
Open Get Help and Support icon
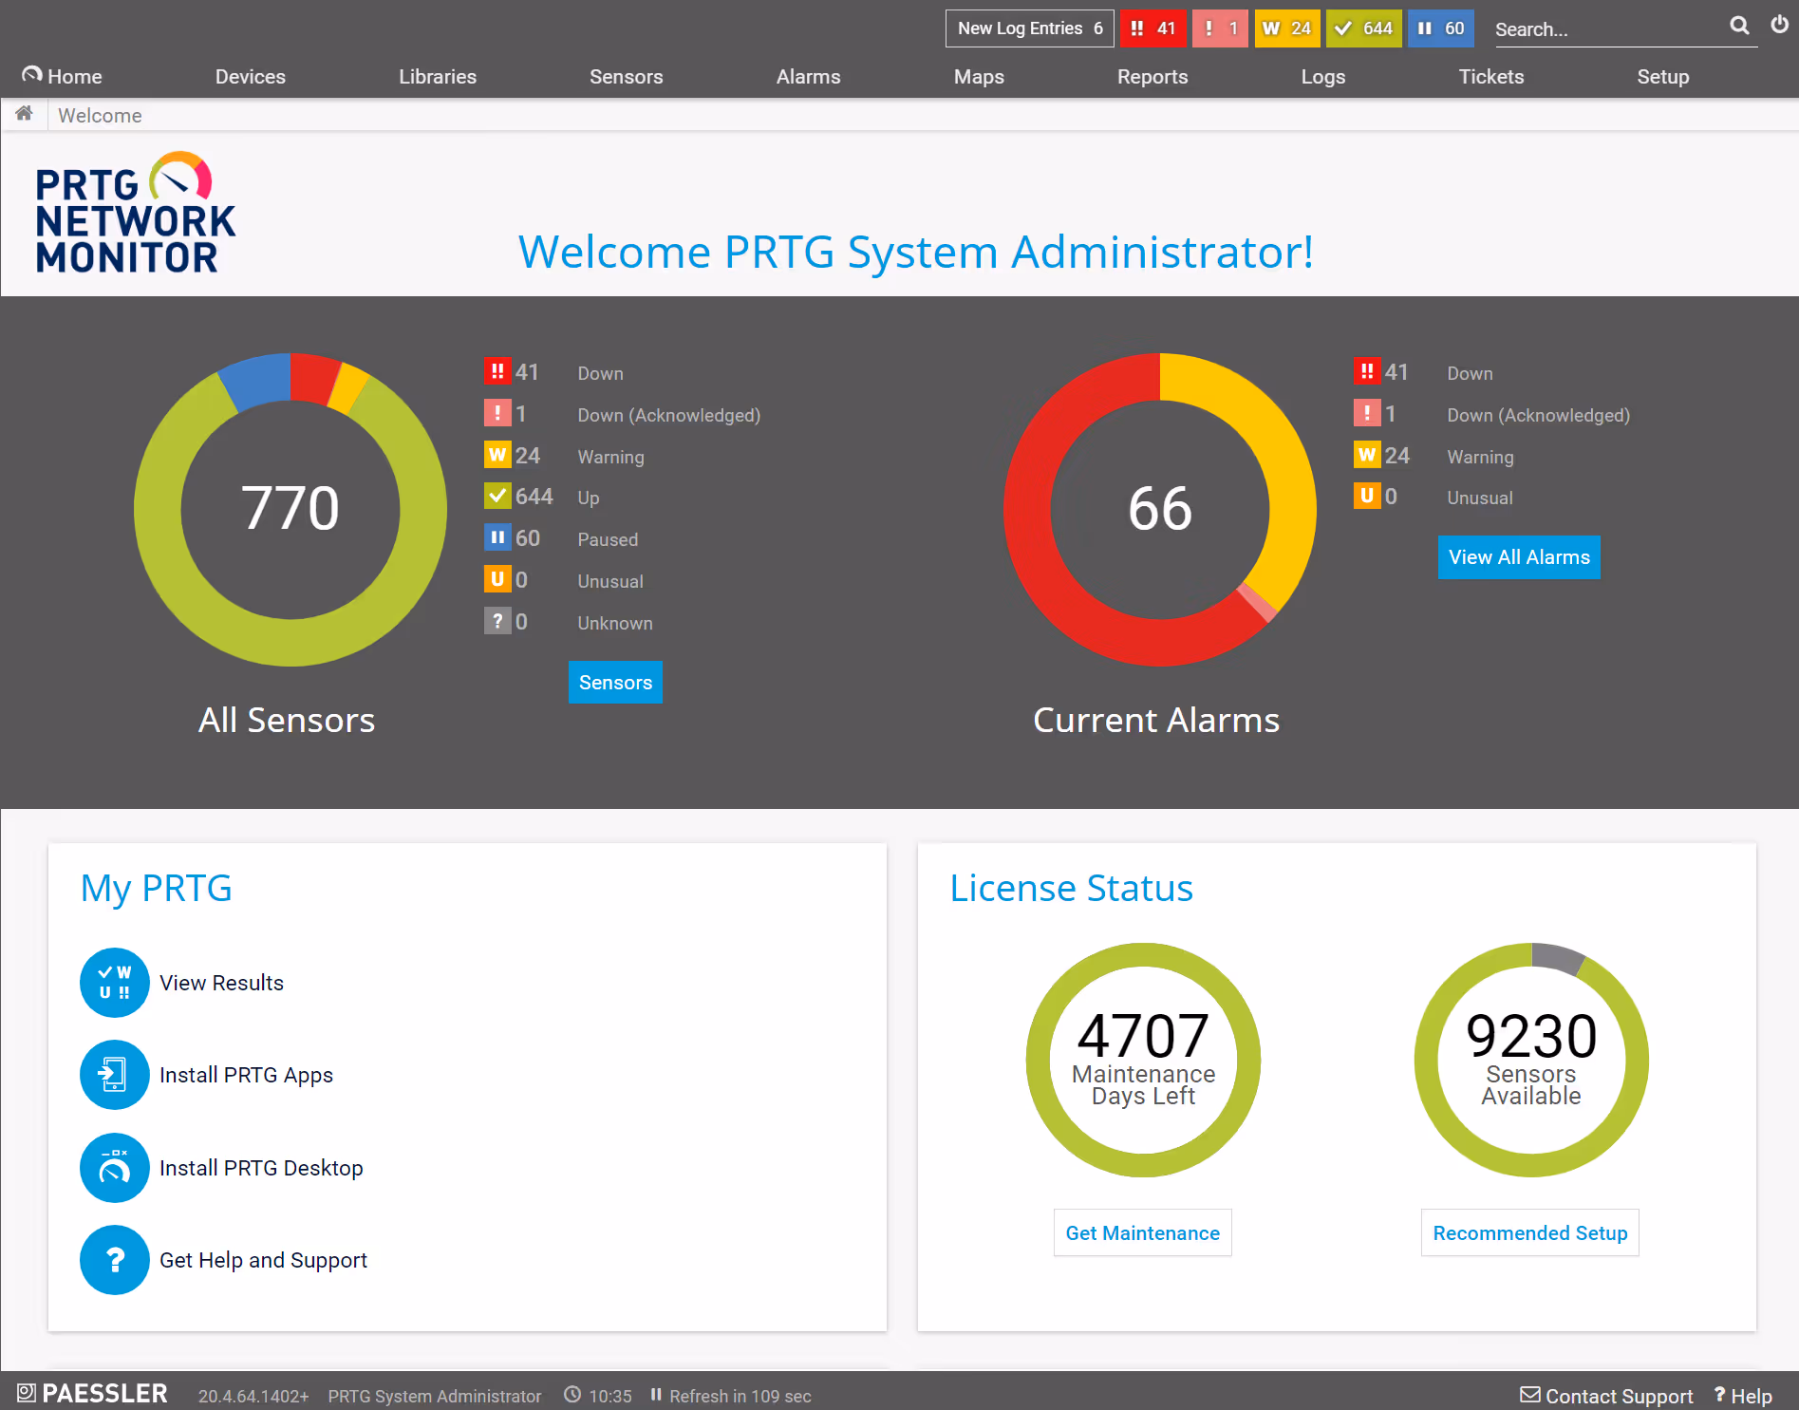tap(114, 1260)
